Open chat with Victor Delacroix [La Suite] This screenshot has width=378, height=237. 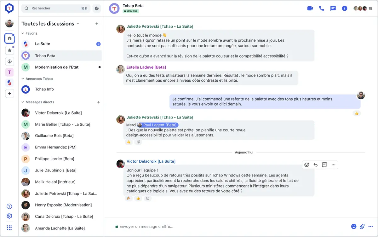click(61, 113)
